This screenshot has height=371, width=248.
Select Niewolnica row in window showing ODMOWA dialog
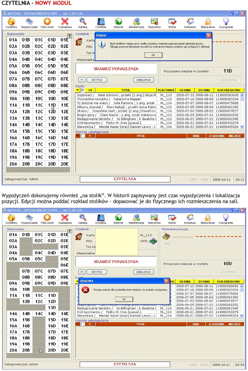[158, 315]
